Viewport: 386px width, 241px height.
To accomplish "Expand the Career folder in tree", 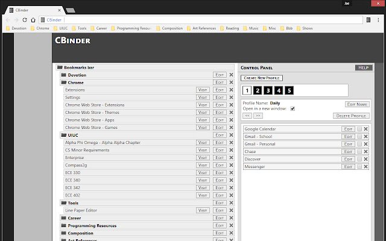I will click(x=64, y=218).
